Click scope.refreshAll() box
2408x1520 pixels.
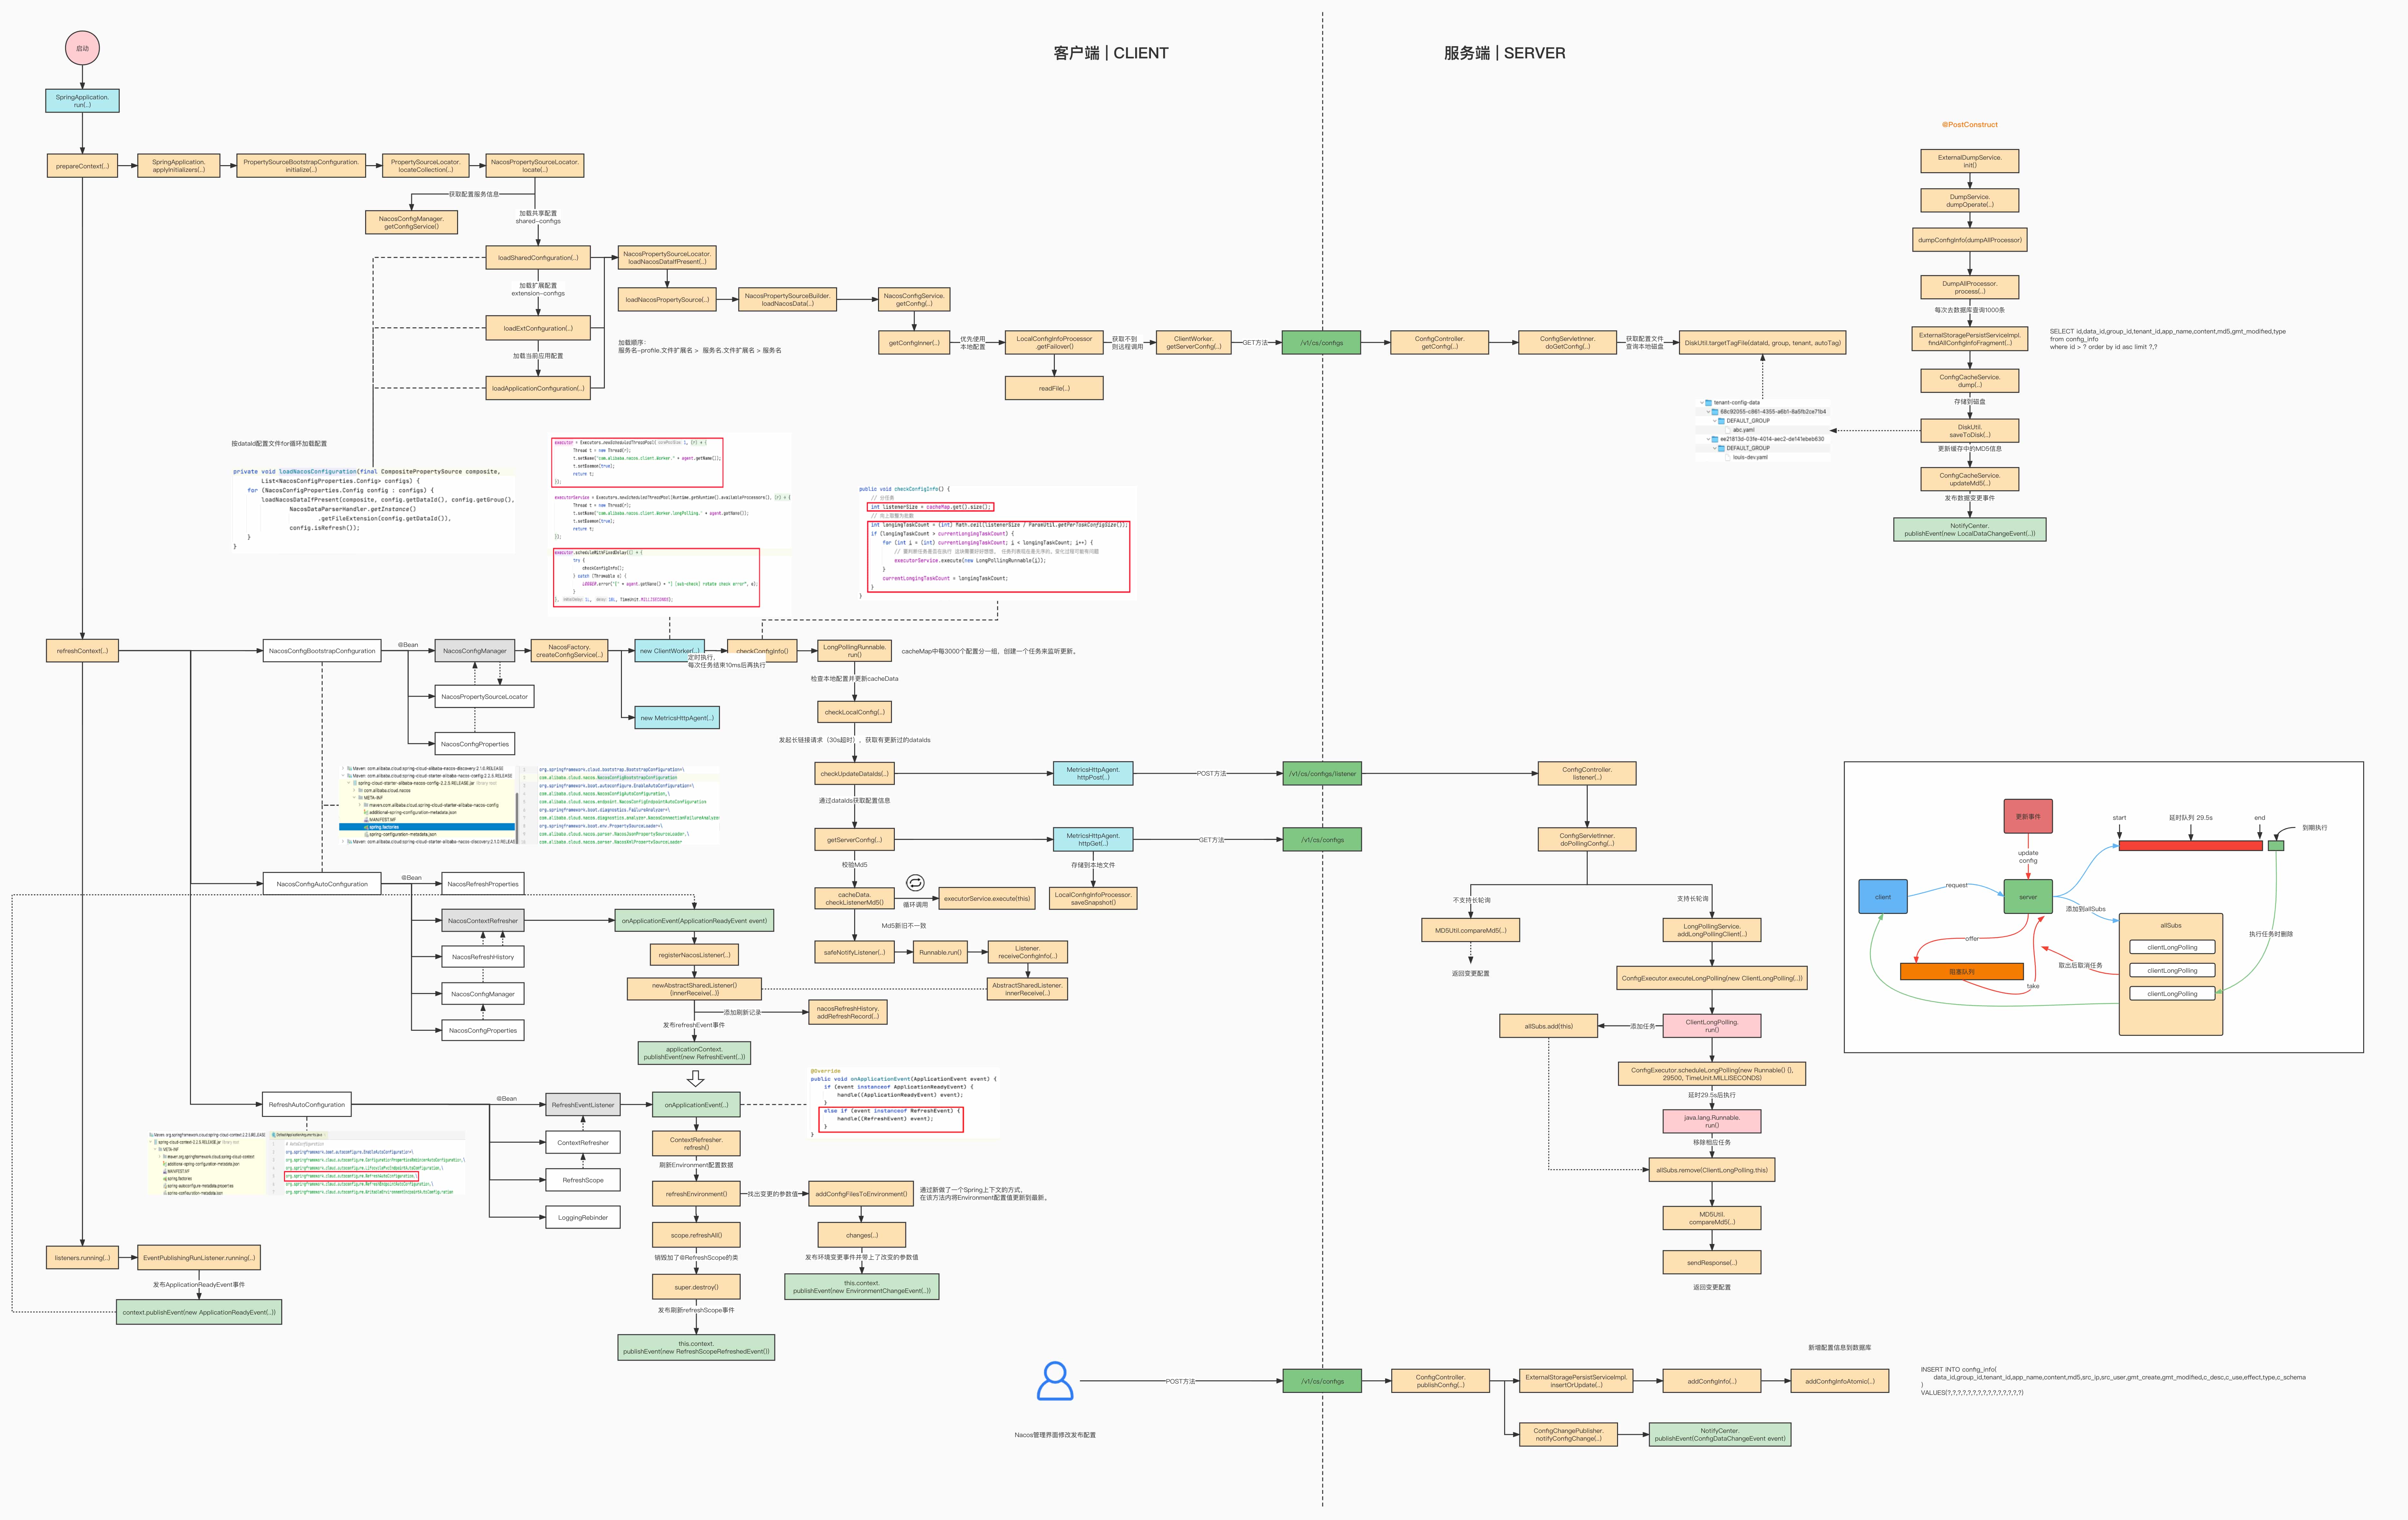point(696,1235)
